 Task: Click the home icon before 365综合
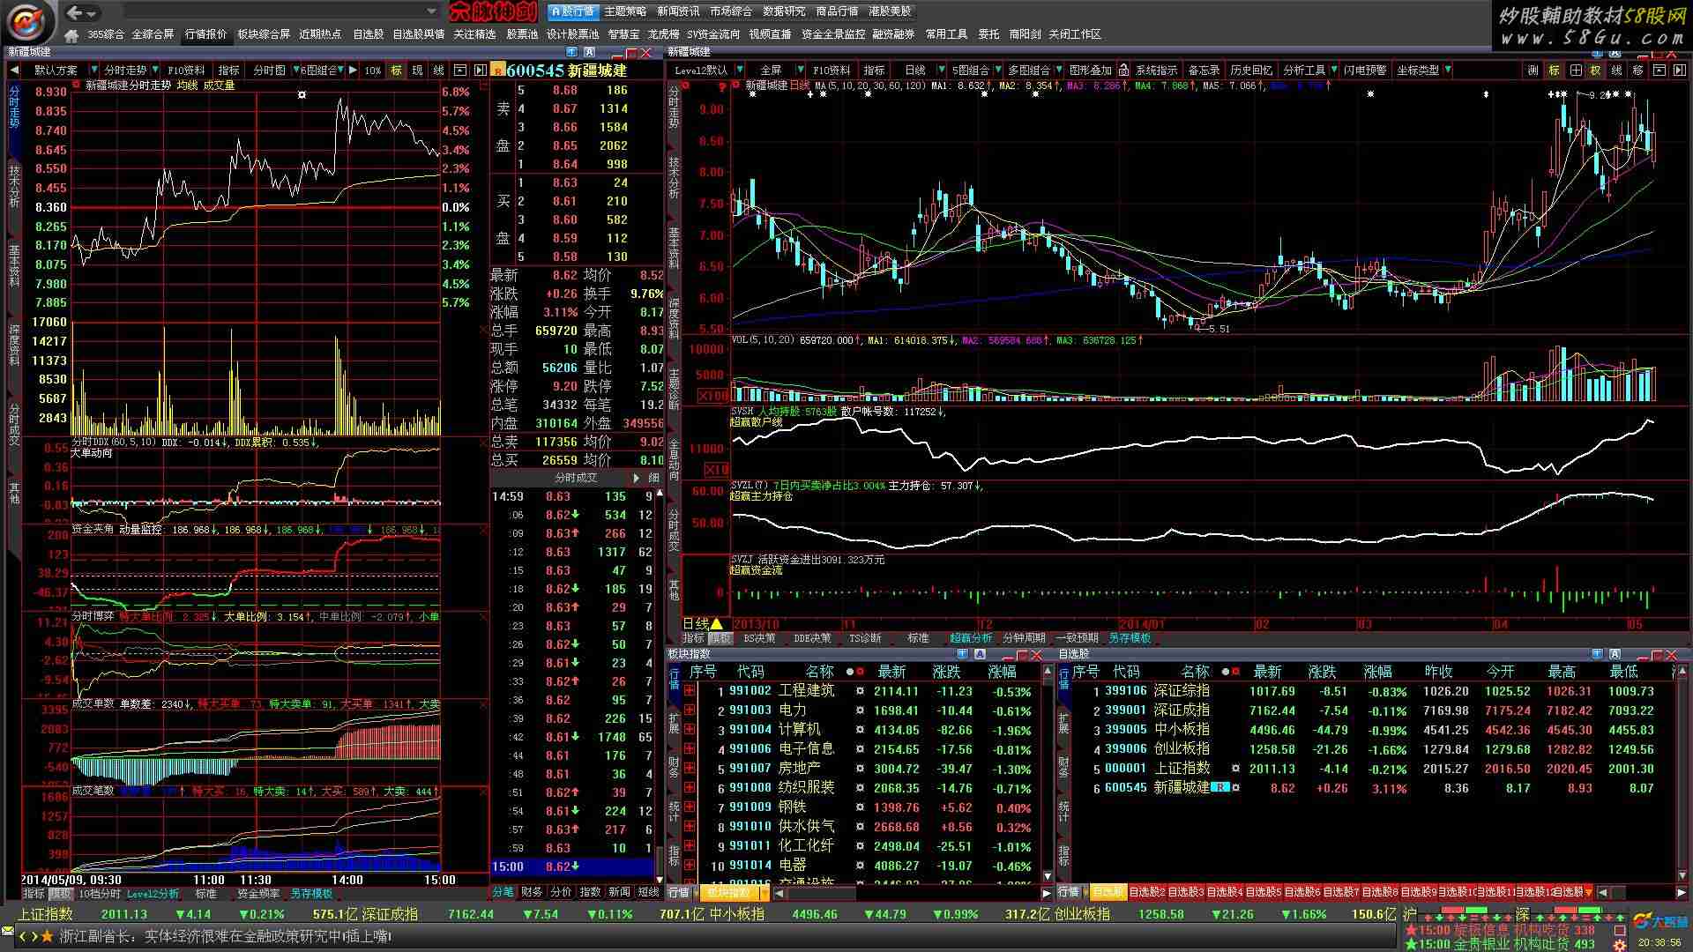coord(73,34)
